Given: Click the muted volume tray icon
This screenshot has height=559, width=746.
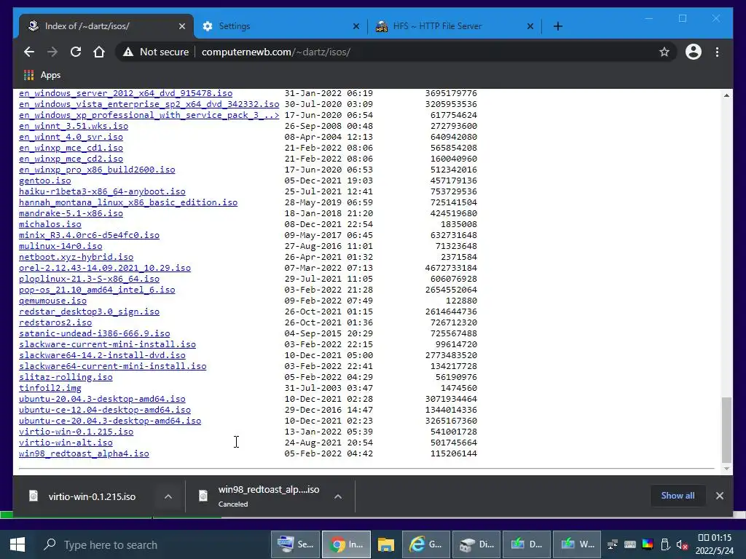Looking at the screenshot, I should pos(682,544).
